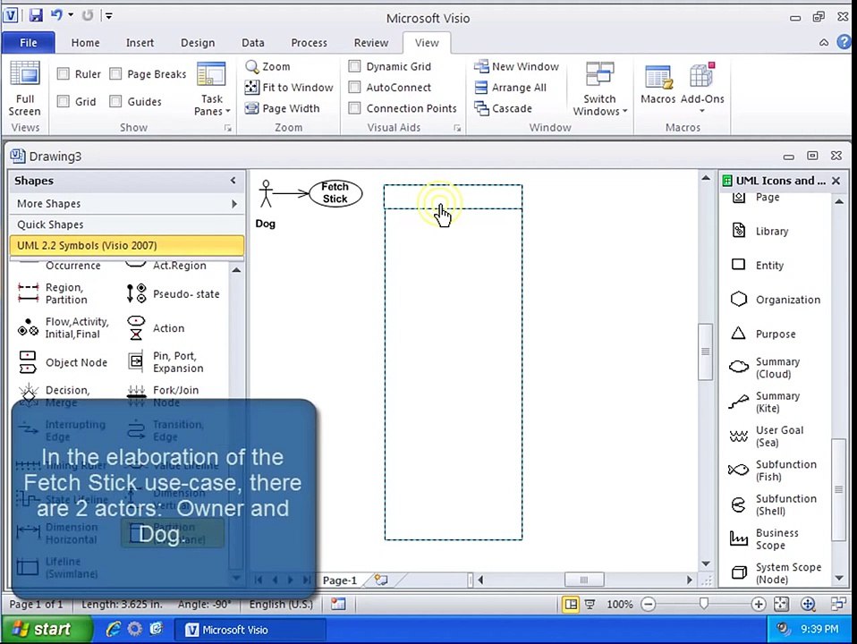Click the Undo icon

(x=56, y=15)
